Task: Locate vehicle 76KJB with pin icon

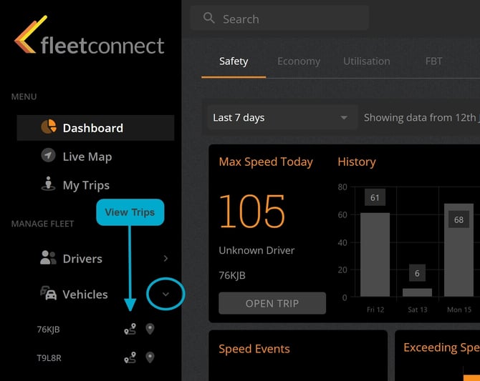Action: pyautogui.click(x=150, y=329)
